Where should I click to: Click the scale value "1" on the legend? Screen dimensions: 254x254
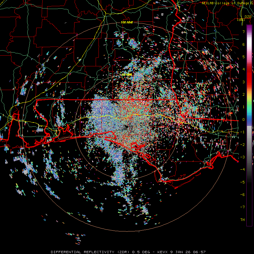tap(244, 107)
